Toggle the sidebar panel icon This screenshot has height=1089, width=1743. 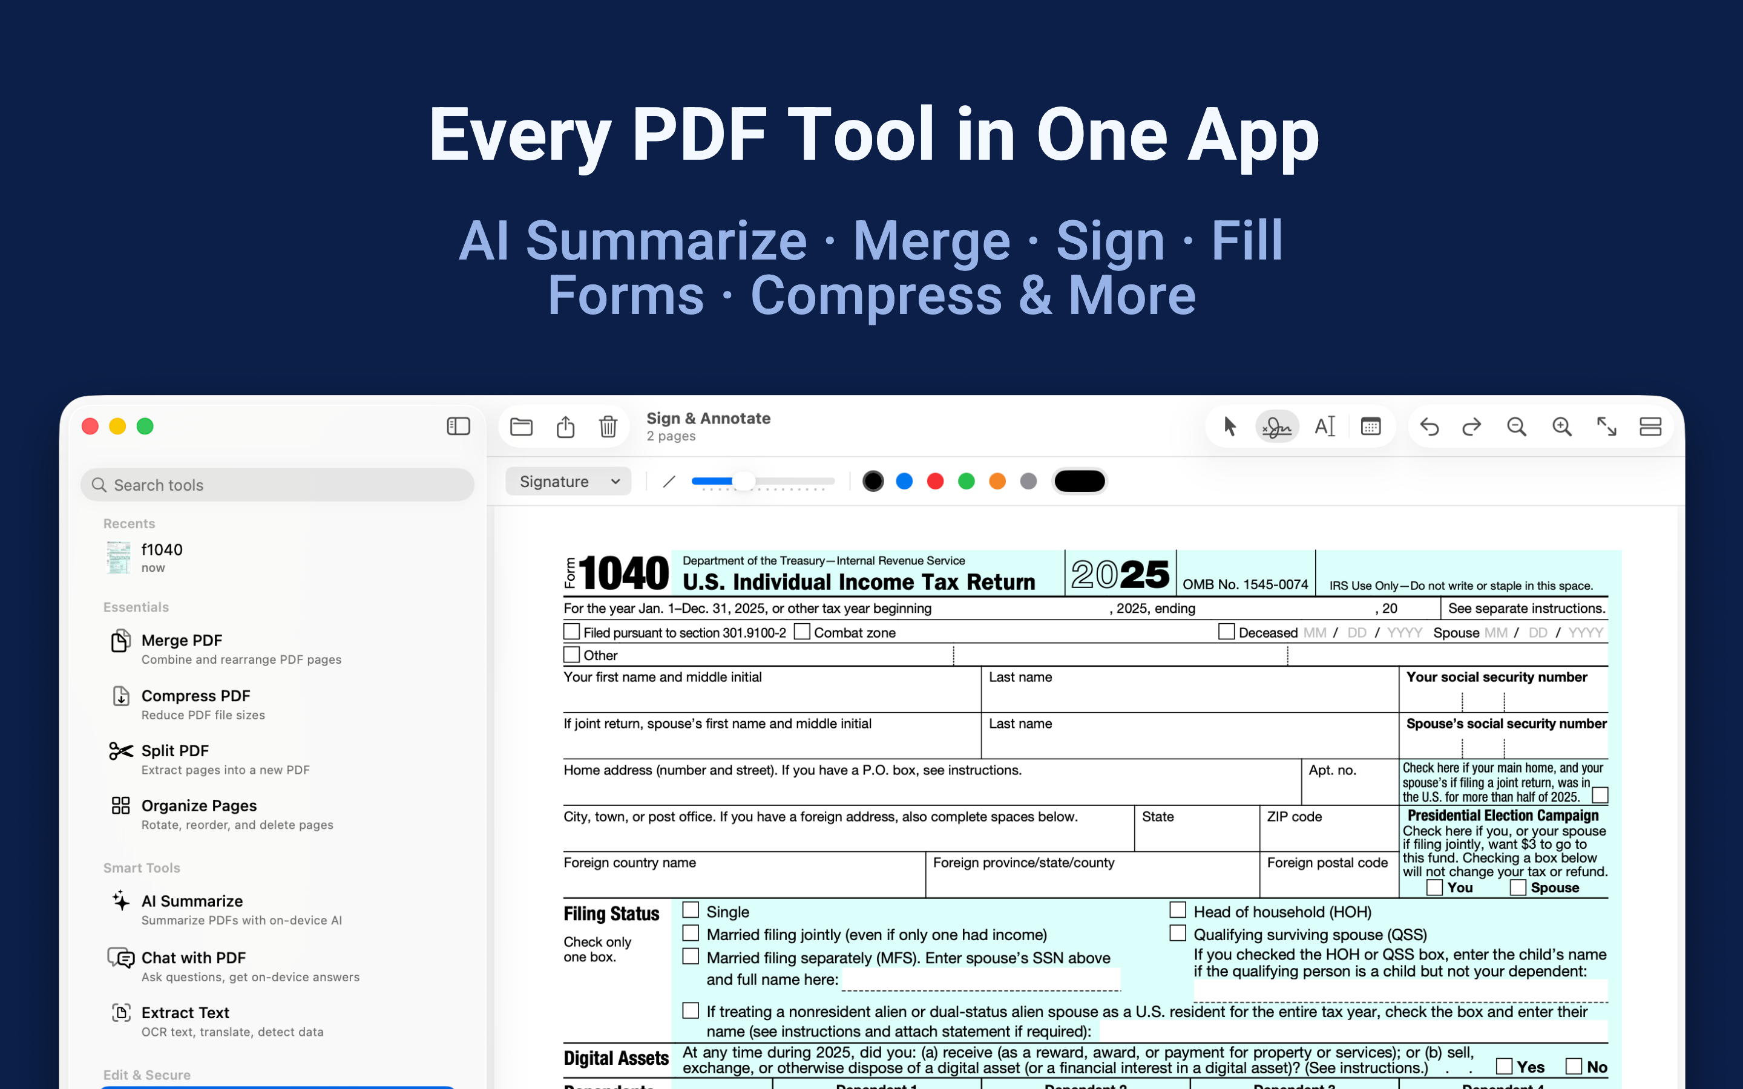(x=458, y=427)
